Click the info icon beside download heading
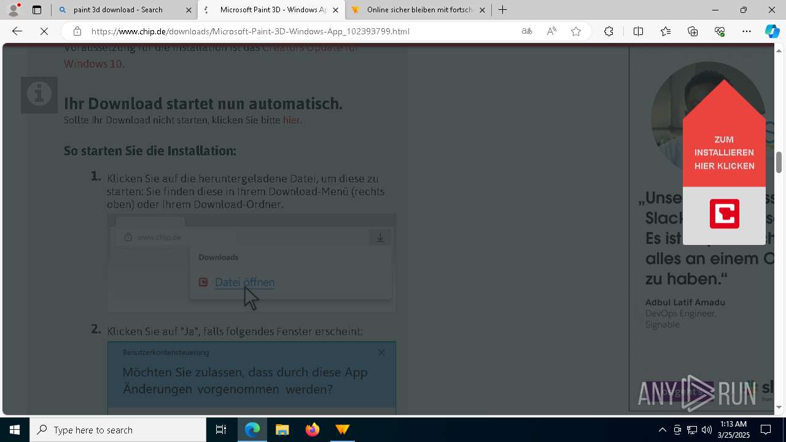The height and width of the screenshot is (442, 786). [39, 95]
